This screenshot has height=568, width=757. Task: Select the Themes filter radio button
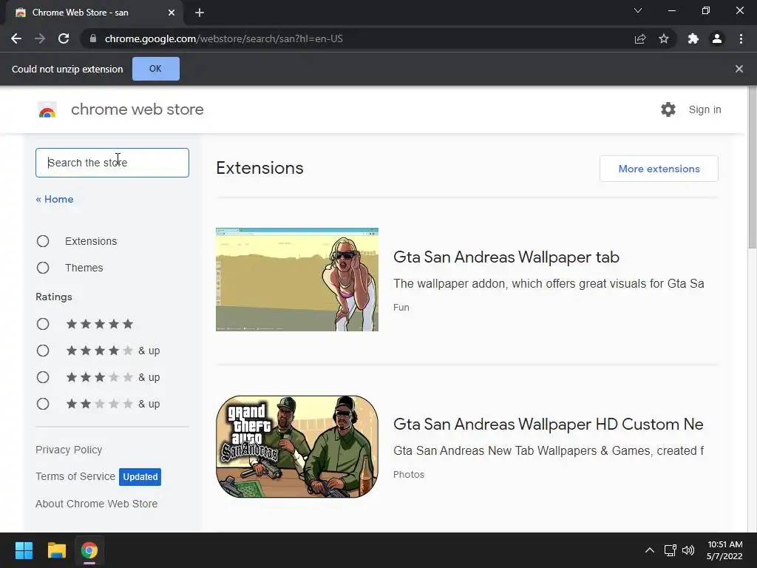[x=43, y=268]
